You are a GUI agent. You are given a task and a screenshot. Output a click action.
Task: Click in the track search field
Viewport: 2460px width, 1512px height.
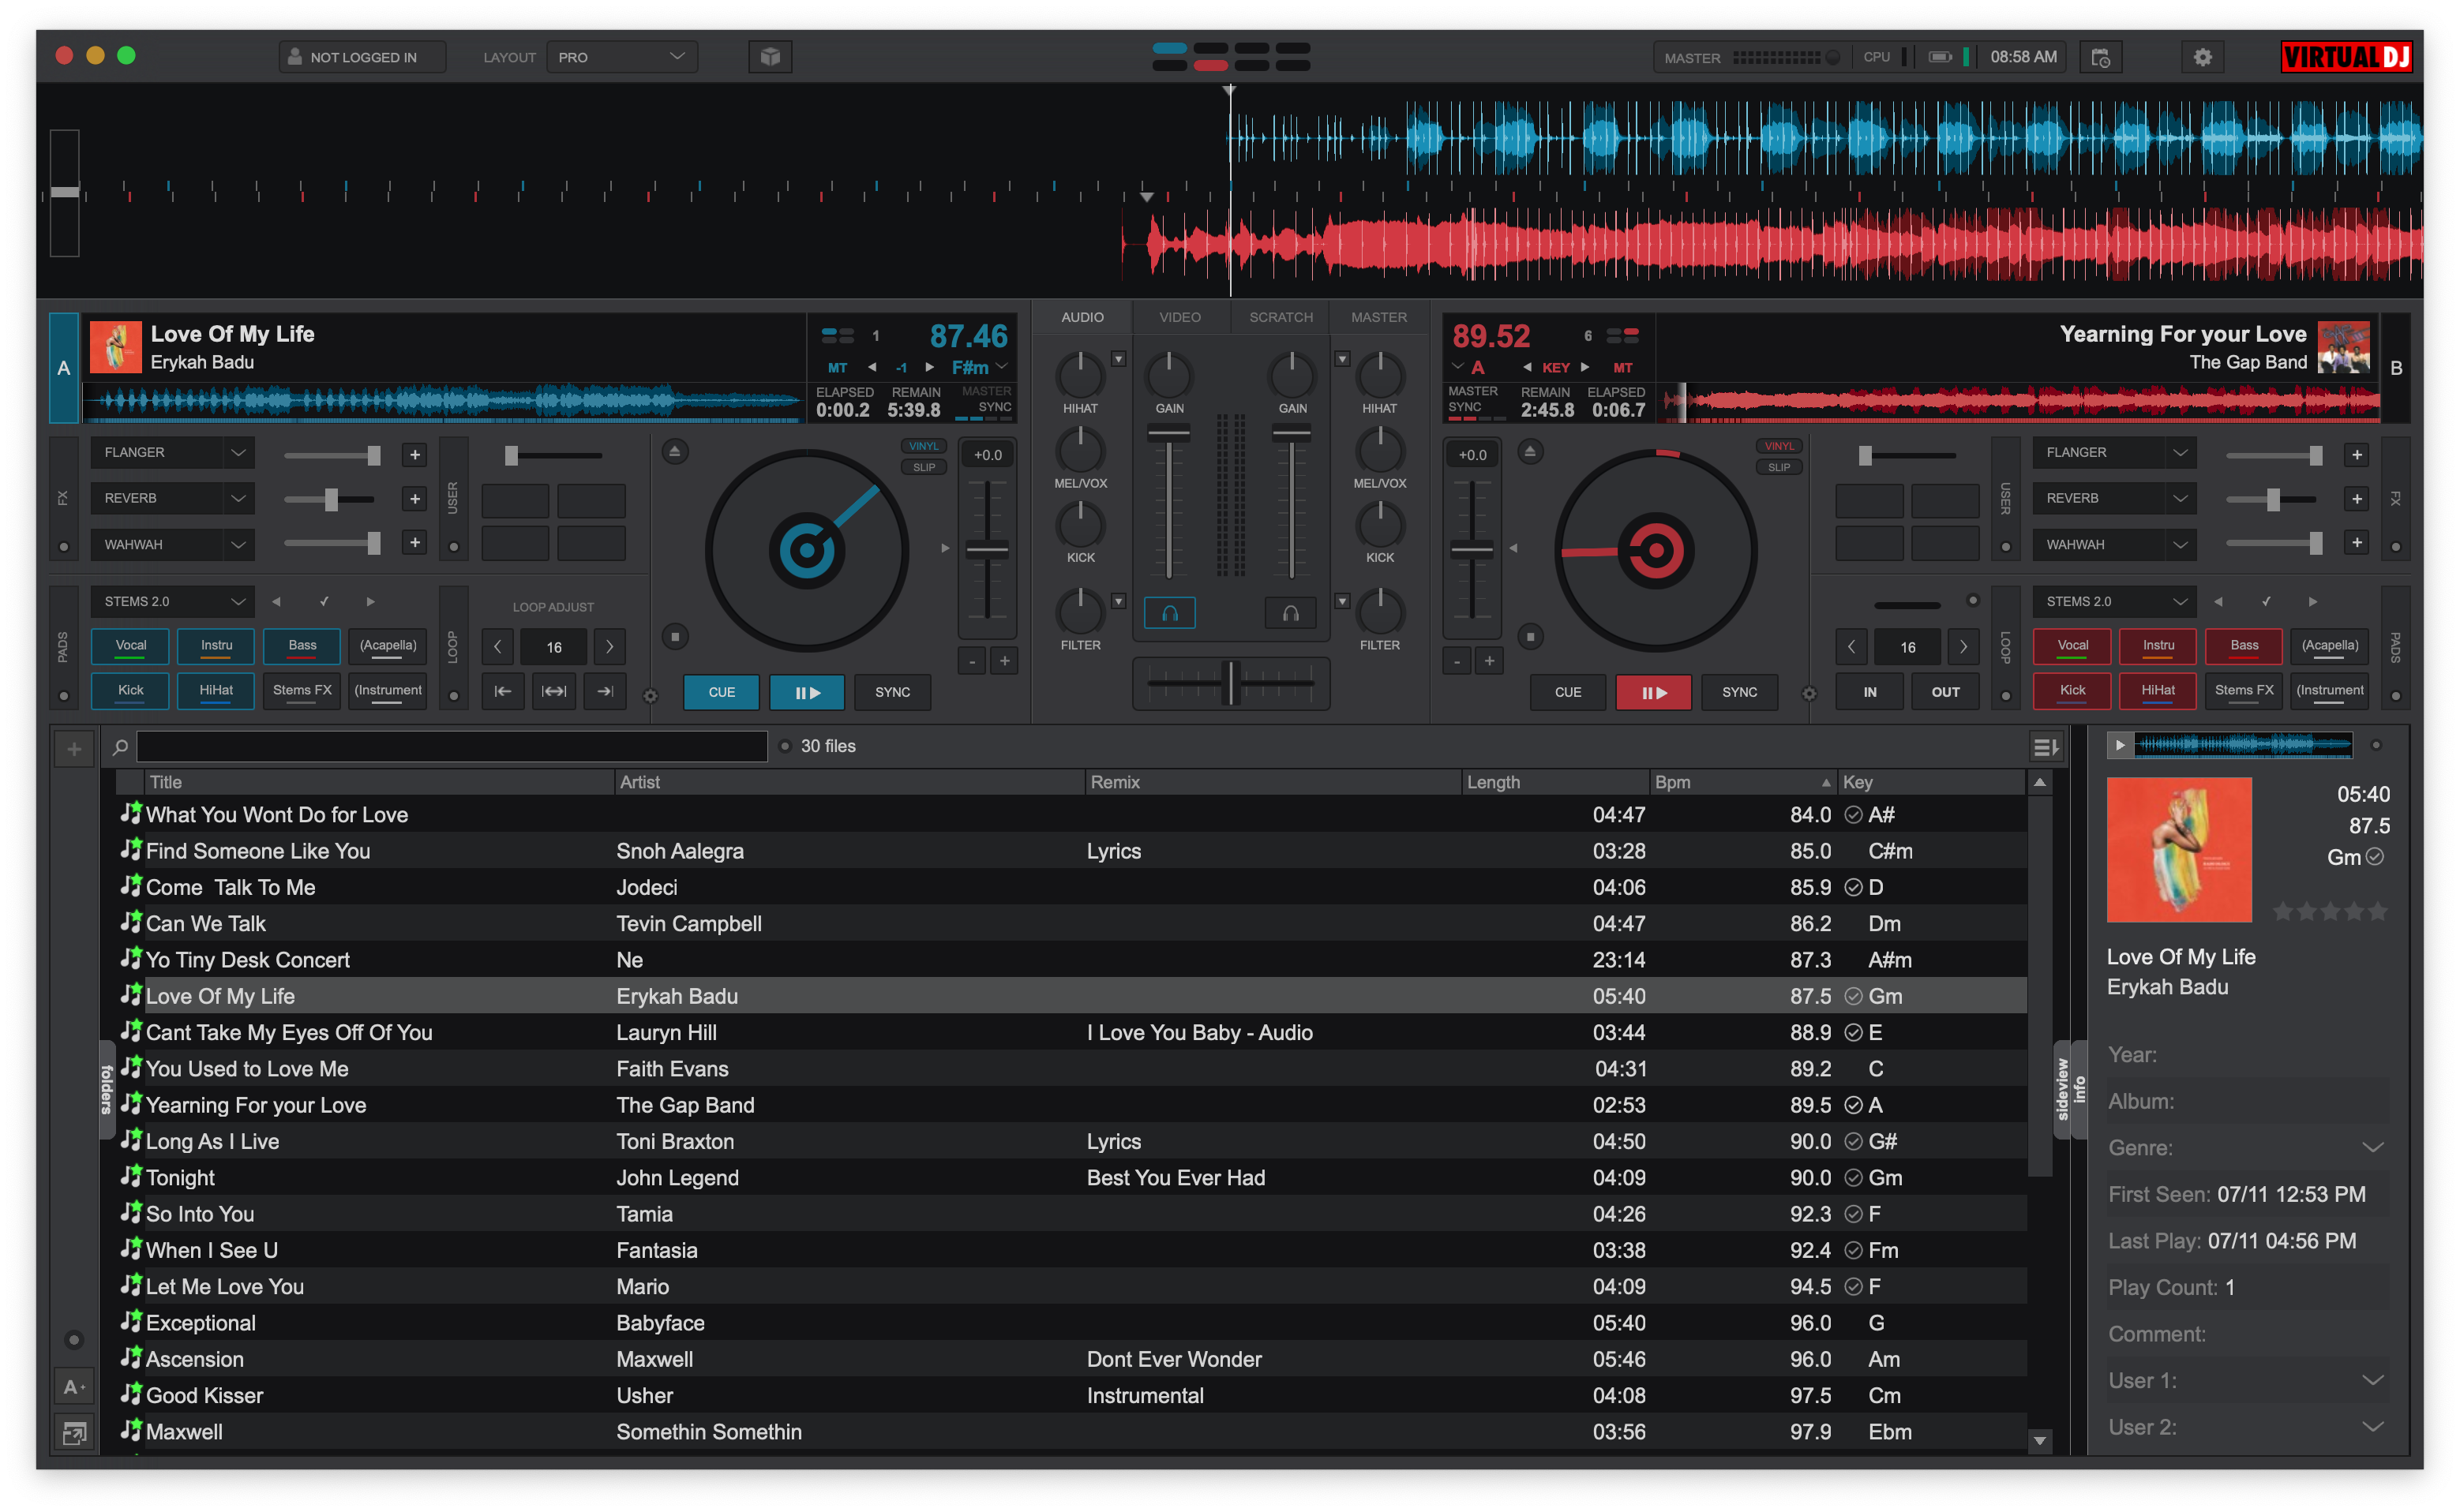(452, 746)
